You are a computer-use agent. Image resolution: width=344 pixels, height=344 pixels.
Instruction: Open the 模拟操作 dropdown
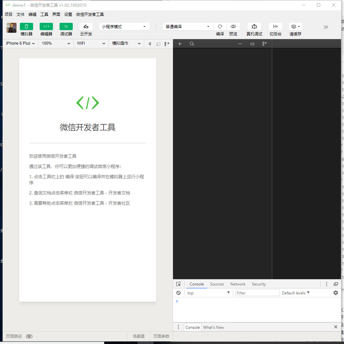click(x=126, y=43)
